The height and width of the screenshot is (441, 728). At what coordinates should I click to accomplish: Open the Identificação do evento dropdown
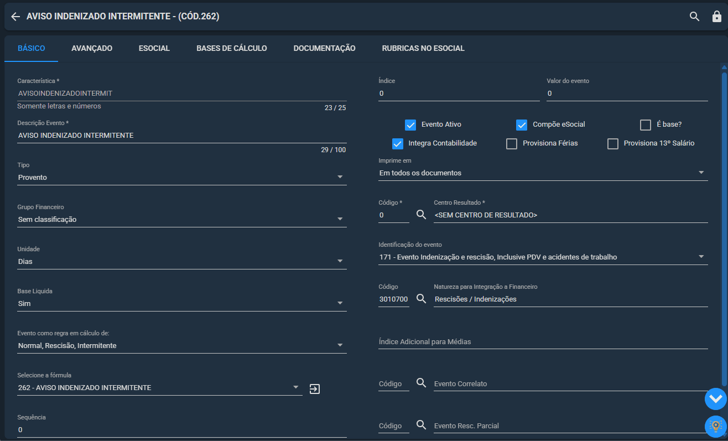(x=543, y=257)
